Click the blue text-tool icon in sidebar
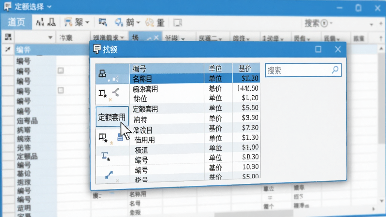Screen dimensions: 386x217 coord(106,156)
